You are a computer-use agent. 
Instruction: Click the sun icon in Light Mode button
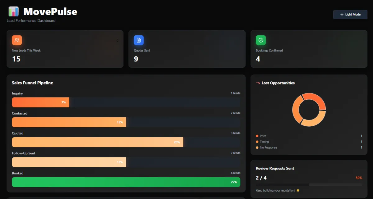coord(342,15)
